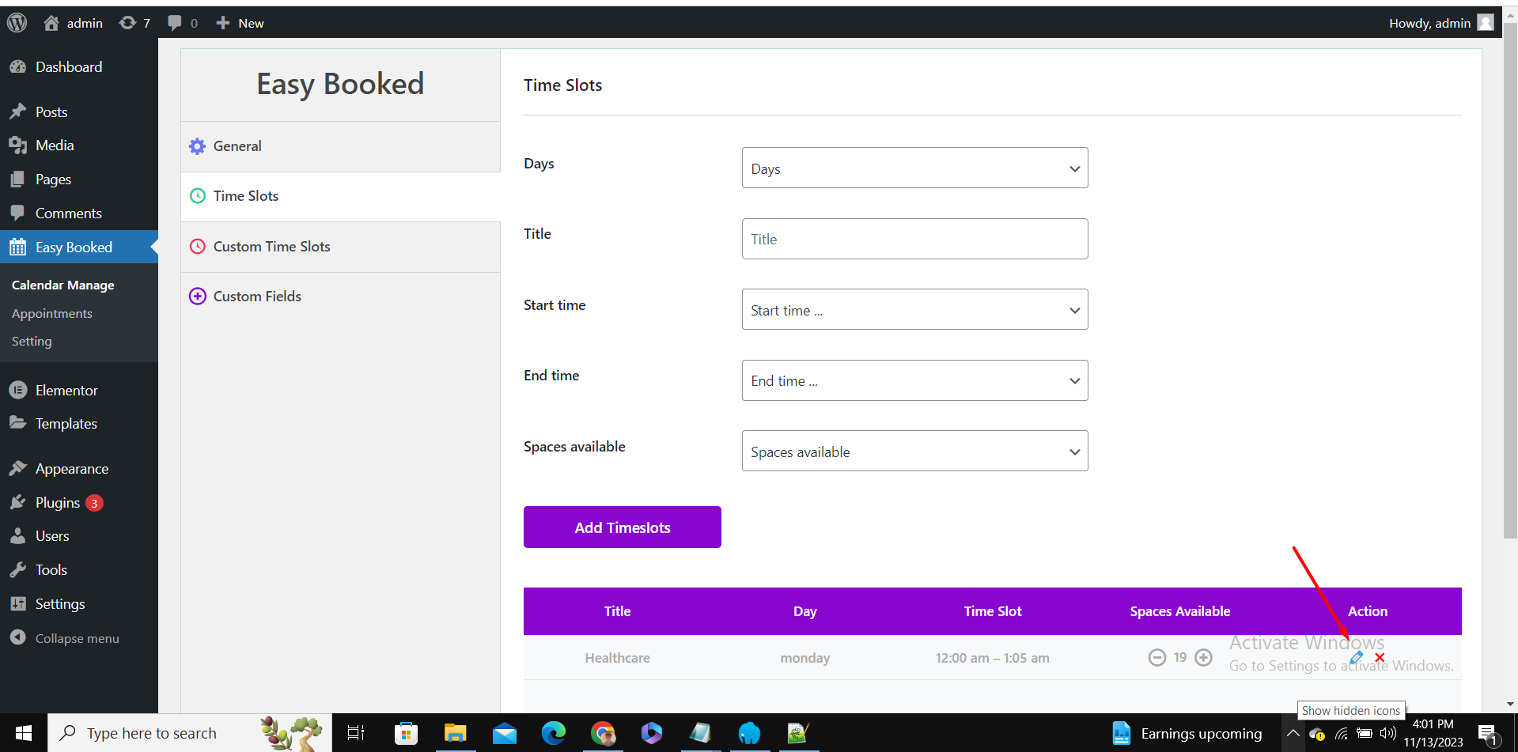
Task: Edit the Healthcare time slot with pencil icon
Action: [1357, 657]
